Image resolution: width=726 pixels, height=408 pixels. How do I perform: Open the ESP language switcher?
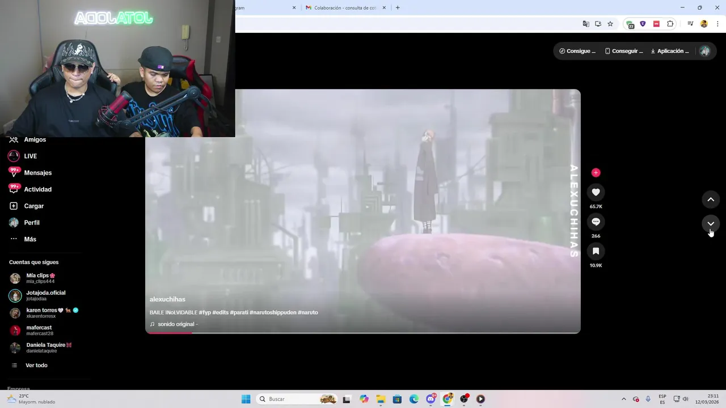[x=662, y=399]
